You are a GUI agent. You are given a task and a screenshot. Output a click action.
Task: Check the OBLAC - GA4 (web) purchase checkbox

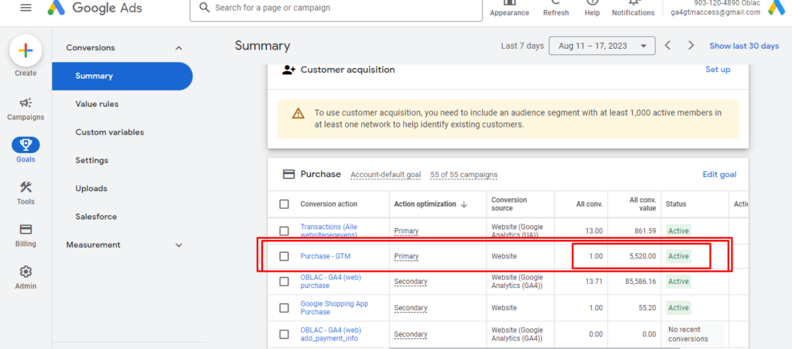click(x=285, y=282)
